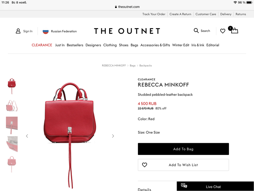This screenshot has height=191, width=254.
Task: Select the backpack with straps thumbnail
Action: click(12, 106)
